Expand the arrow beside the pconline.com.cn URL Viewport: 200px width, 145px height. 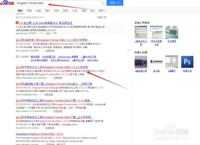click(x=42, y=128)
